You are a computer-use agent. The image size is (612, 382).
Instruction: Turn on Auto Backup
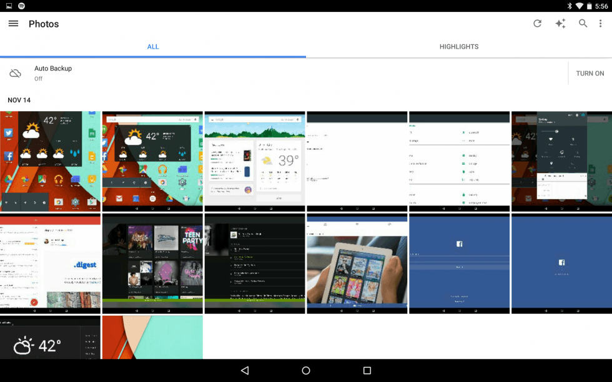click(590, 74)
